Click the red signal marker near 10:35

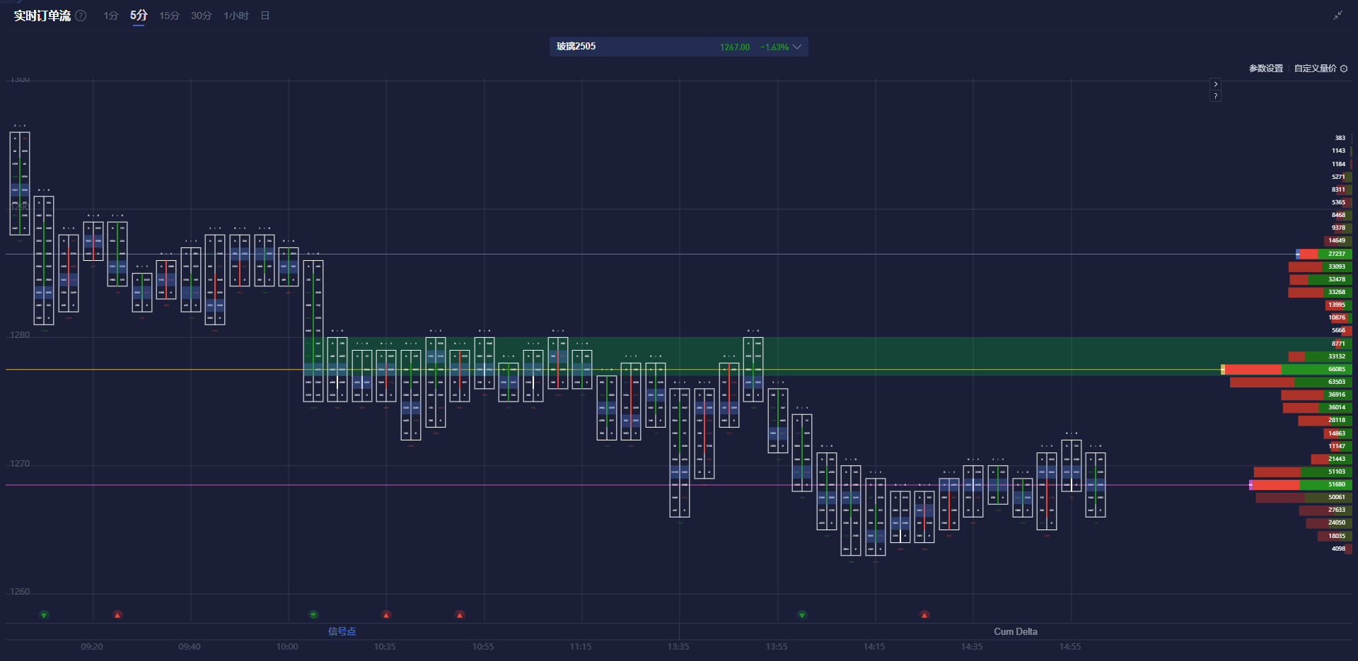[x=386, y=615]
